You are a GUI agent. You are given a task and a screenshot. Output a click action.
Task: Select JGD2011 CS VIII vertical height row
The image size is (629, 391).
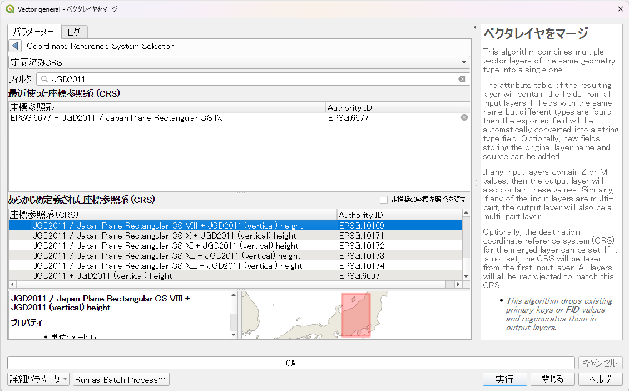[x=235, y=225]
